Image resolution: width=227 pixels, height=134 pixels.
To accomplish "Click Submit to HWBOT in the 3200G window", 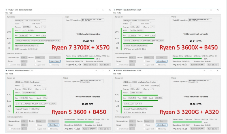I will 197,129.
